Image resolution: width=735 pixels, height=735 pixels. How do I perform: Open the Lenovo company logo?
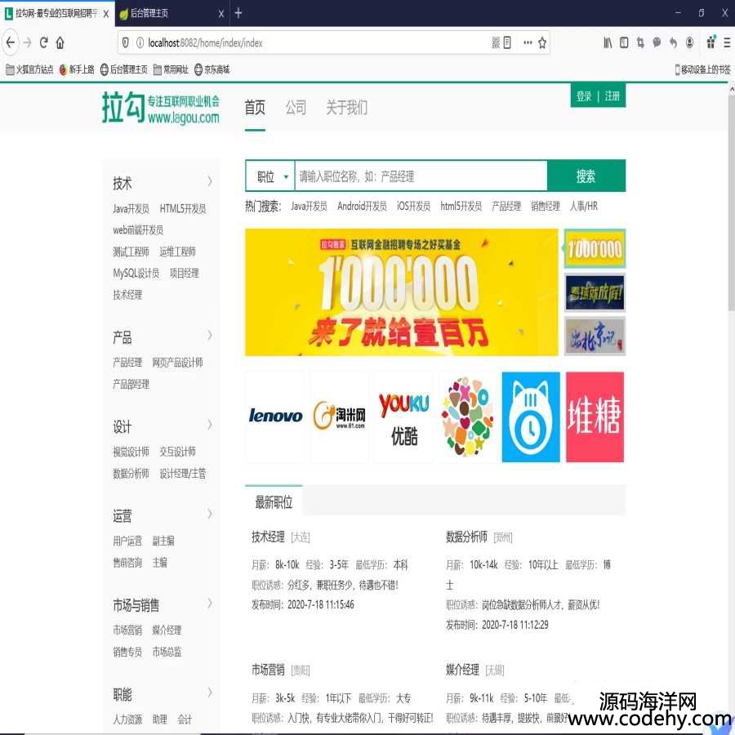point(275,416)
